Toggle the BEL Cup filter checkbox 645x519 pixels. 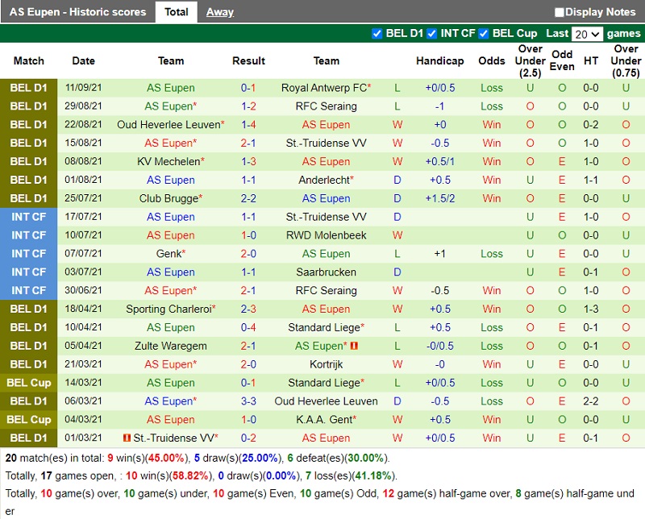[484, 33]
